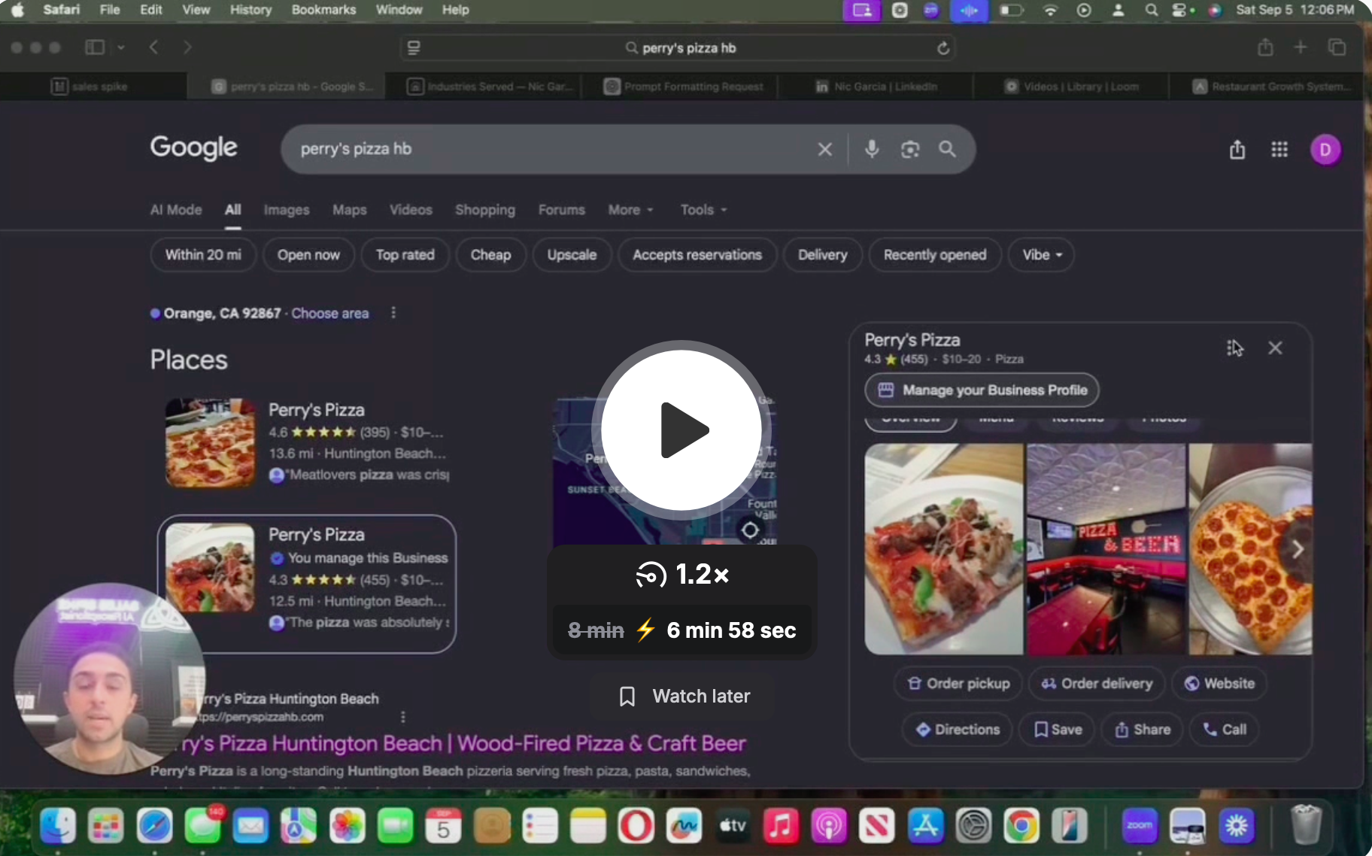Click the magnifier search icon in Google

947,149
